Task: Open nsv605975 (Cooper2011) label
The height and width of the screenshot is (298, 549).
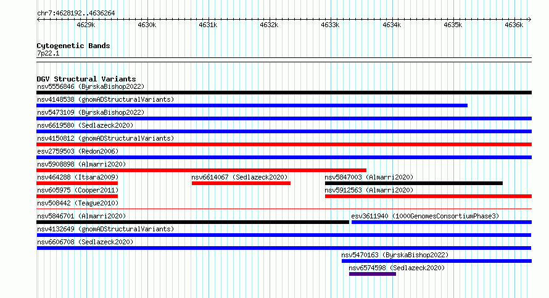Action: tap(78, 190)
